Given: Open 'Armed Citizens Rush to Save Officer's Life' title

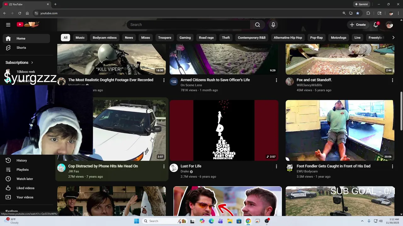Looking at the screenshot, I should click(215, 80).
